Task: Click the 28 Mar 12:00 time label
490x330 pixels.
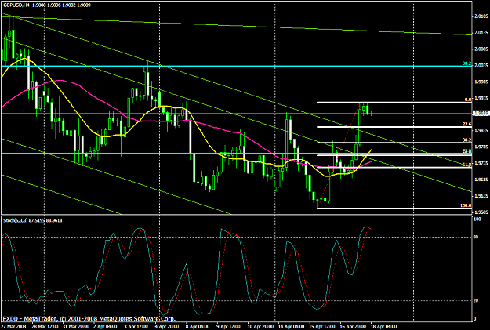Action: (44, 327)
